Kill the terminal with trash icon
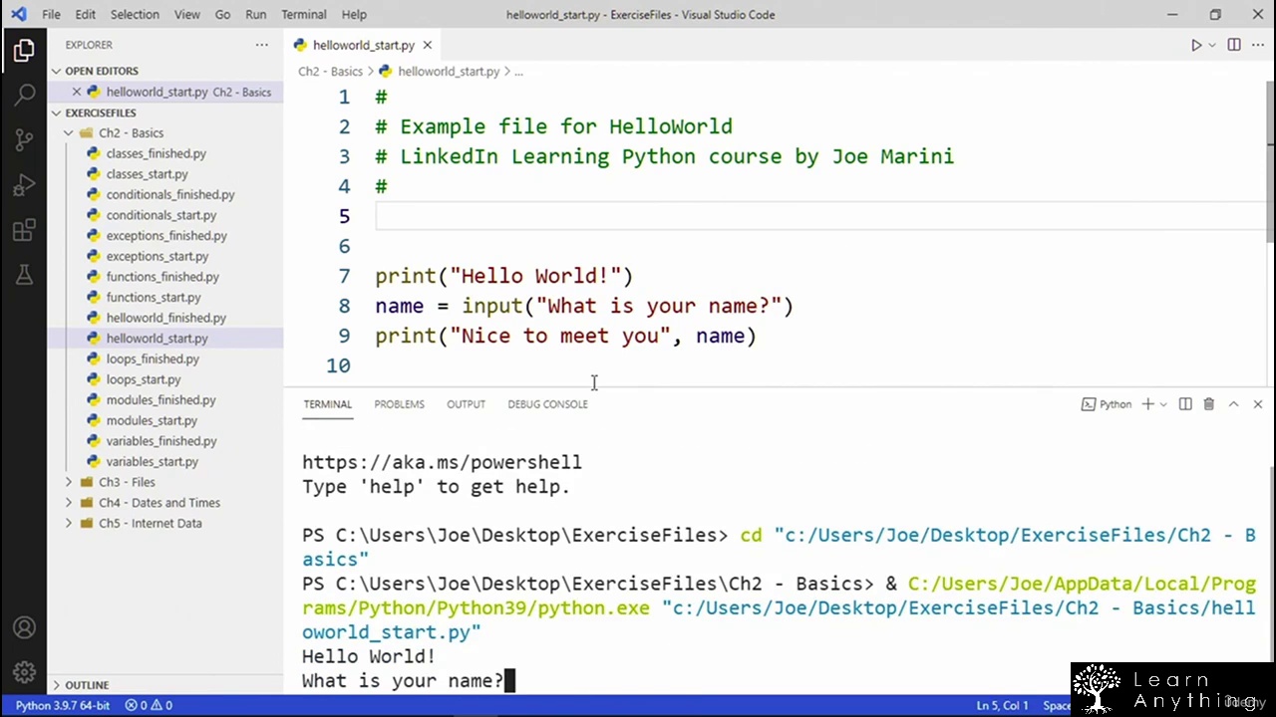Image resolution: width=1276 pixels, height=717 pixels. point(1208,404)
